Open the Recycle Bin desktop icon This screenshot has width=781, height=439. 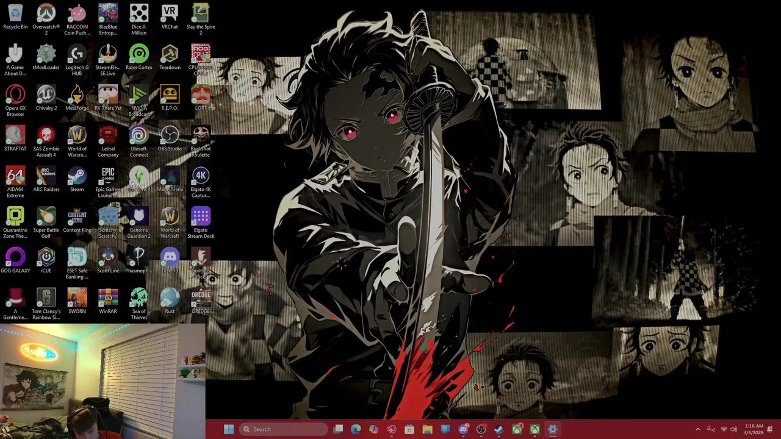pos(15,17)
